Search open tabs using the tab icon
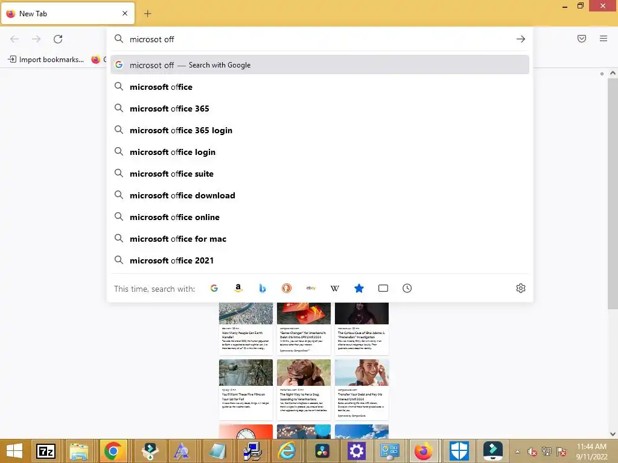Image resolution: width=618 pixels, height=463 pixels. (383, 288)
